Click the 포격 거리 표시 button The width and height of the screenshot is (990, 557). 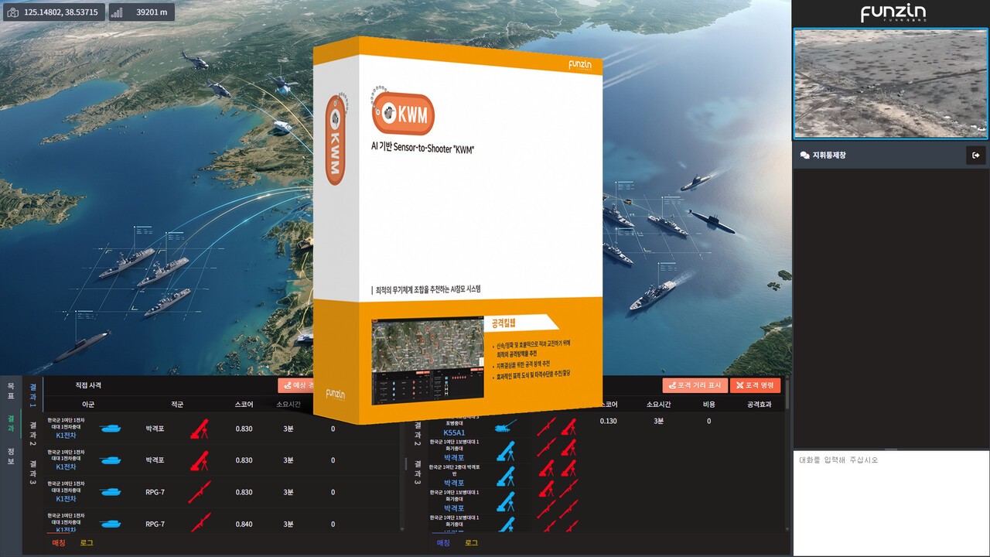(x=695, y=385)
